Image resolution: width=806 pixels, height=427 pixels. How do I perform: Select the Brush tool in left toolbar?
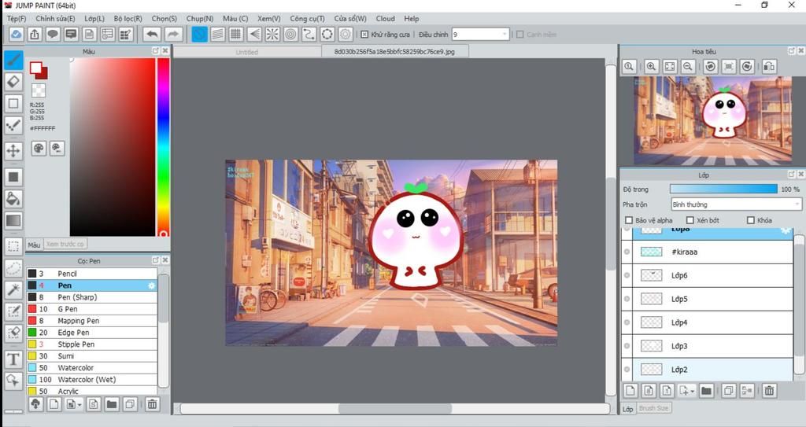tap(13, 60)
